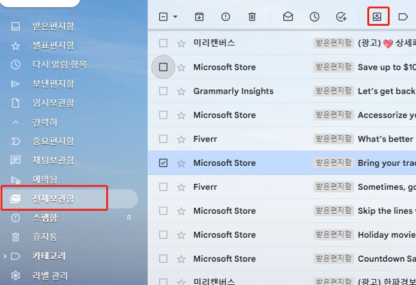
Task: Star the Microsoft Store 'Save up to' email
Action: tap(181, 68)
